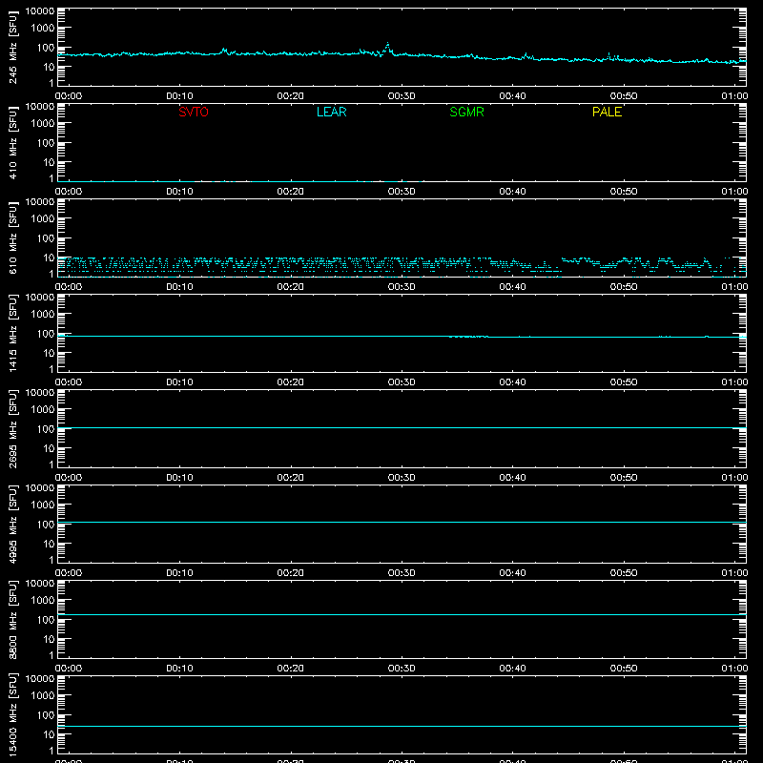Click 100 tick label on 2695 MHz axis
Screen dimensions: 763x763
point(46,429)
